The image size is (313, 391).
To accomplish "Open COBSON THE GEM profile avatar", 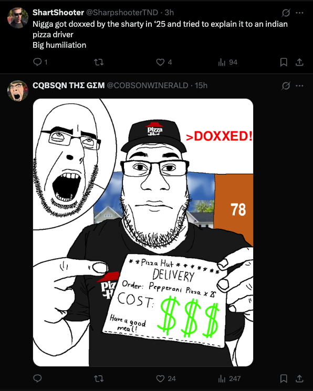I will coord(17,91).
